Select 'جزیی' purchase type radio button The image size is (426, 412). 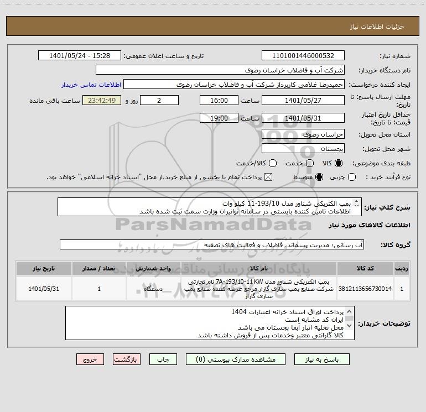(x=351, y=177)
